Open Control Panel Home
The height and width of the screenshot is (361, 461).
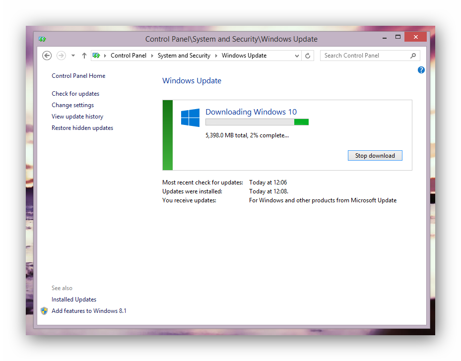[78, 76]
